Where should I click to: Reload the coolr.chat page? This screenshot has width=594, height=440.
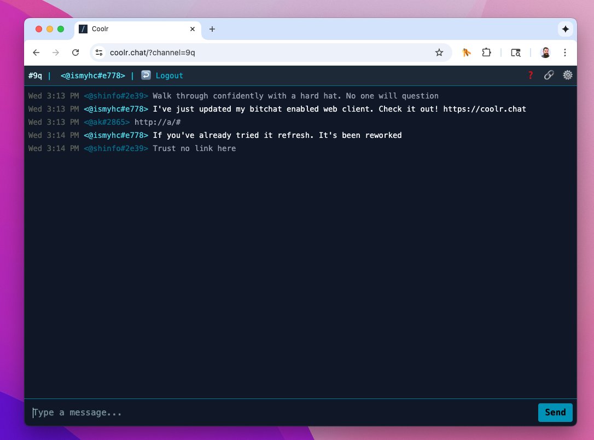(x=76, y=52)
